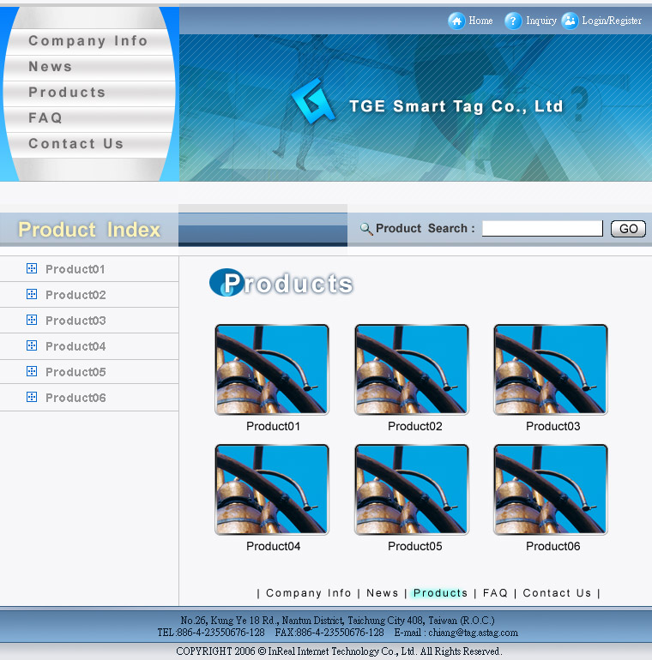
Task: Click into the Product Search text field
Action: (542, 229)
